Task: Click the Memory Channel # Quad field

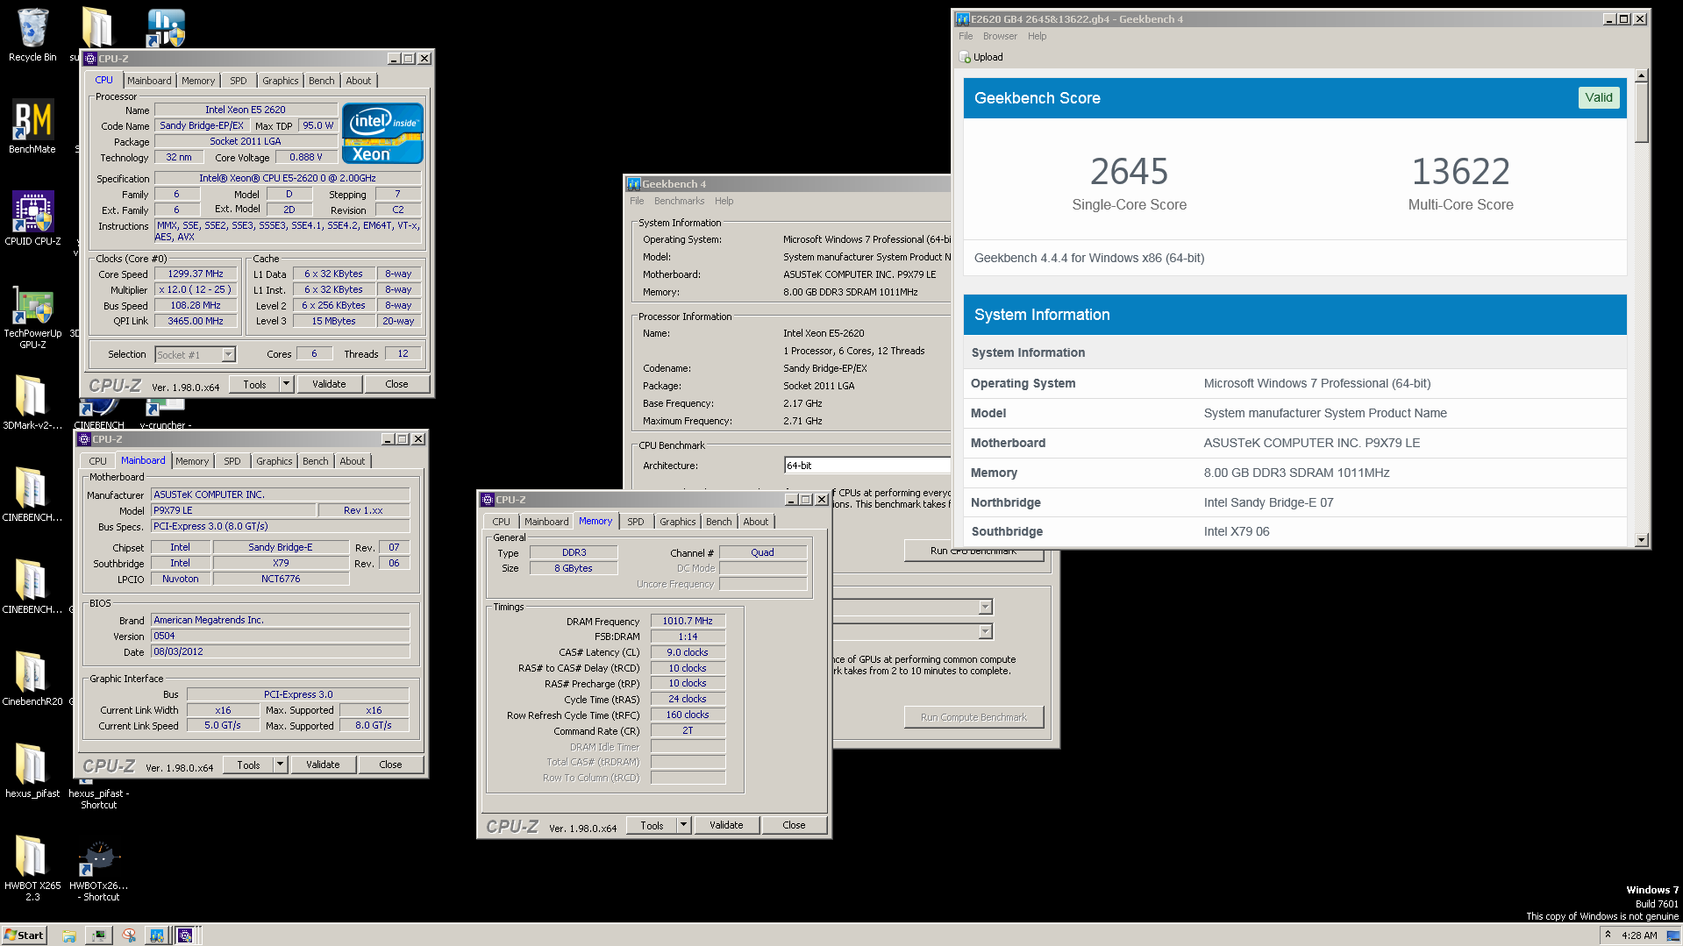Action: pos(762,552)
